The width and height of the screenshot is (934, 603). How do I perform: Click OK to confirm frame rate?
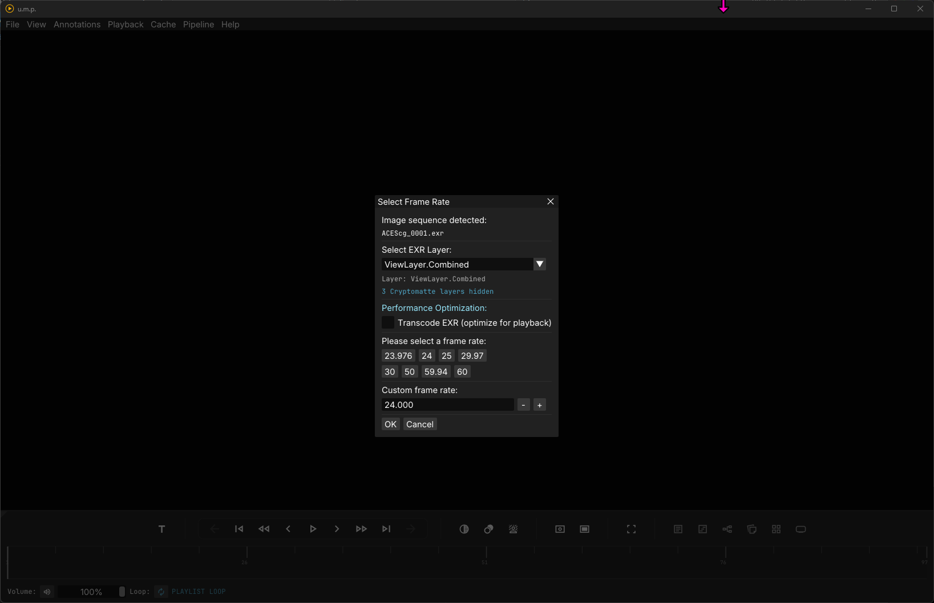tap(390, 424)
